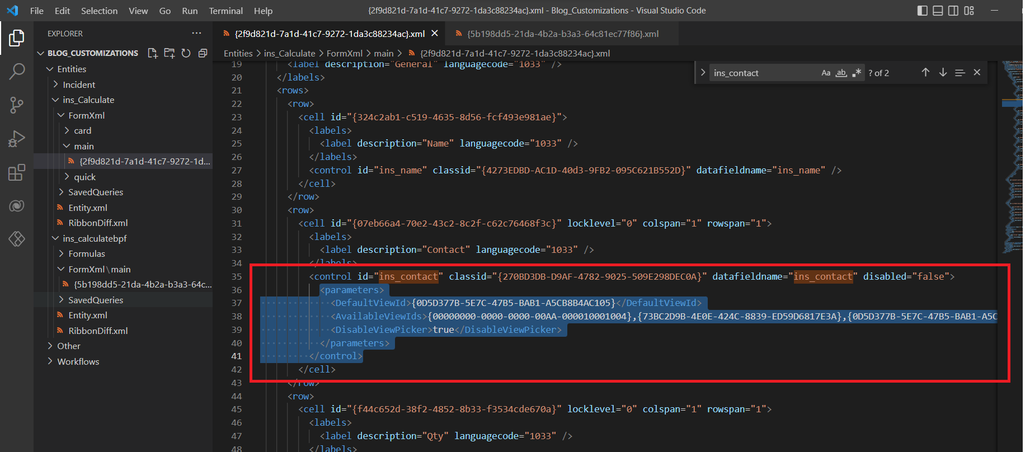
Task: Toggle Match Case in find widget
Action: point(826,73)
